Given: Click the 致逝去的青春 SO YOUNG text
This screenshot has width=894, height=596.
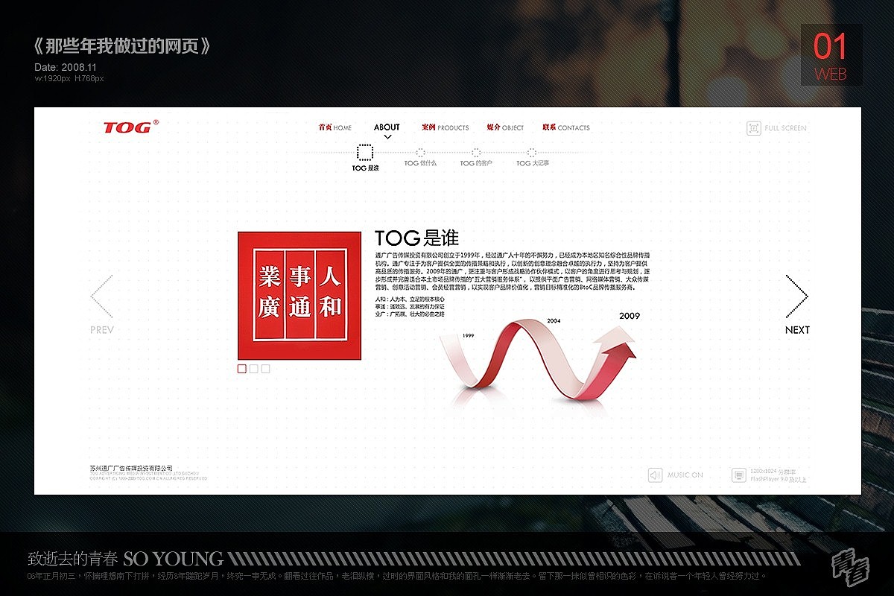Looking at the screenshot, I should coord(125,559).
